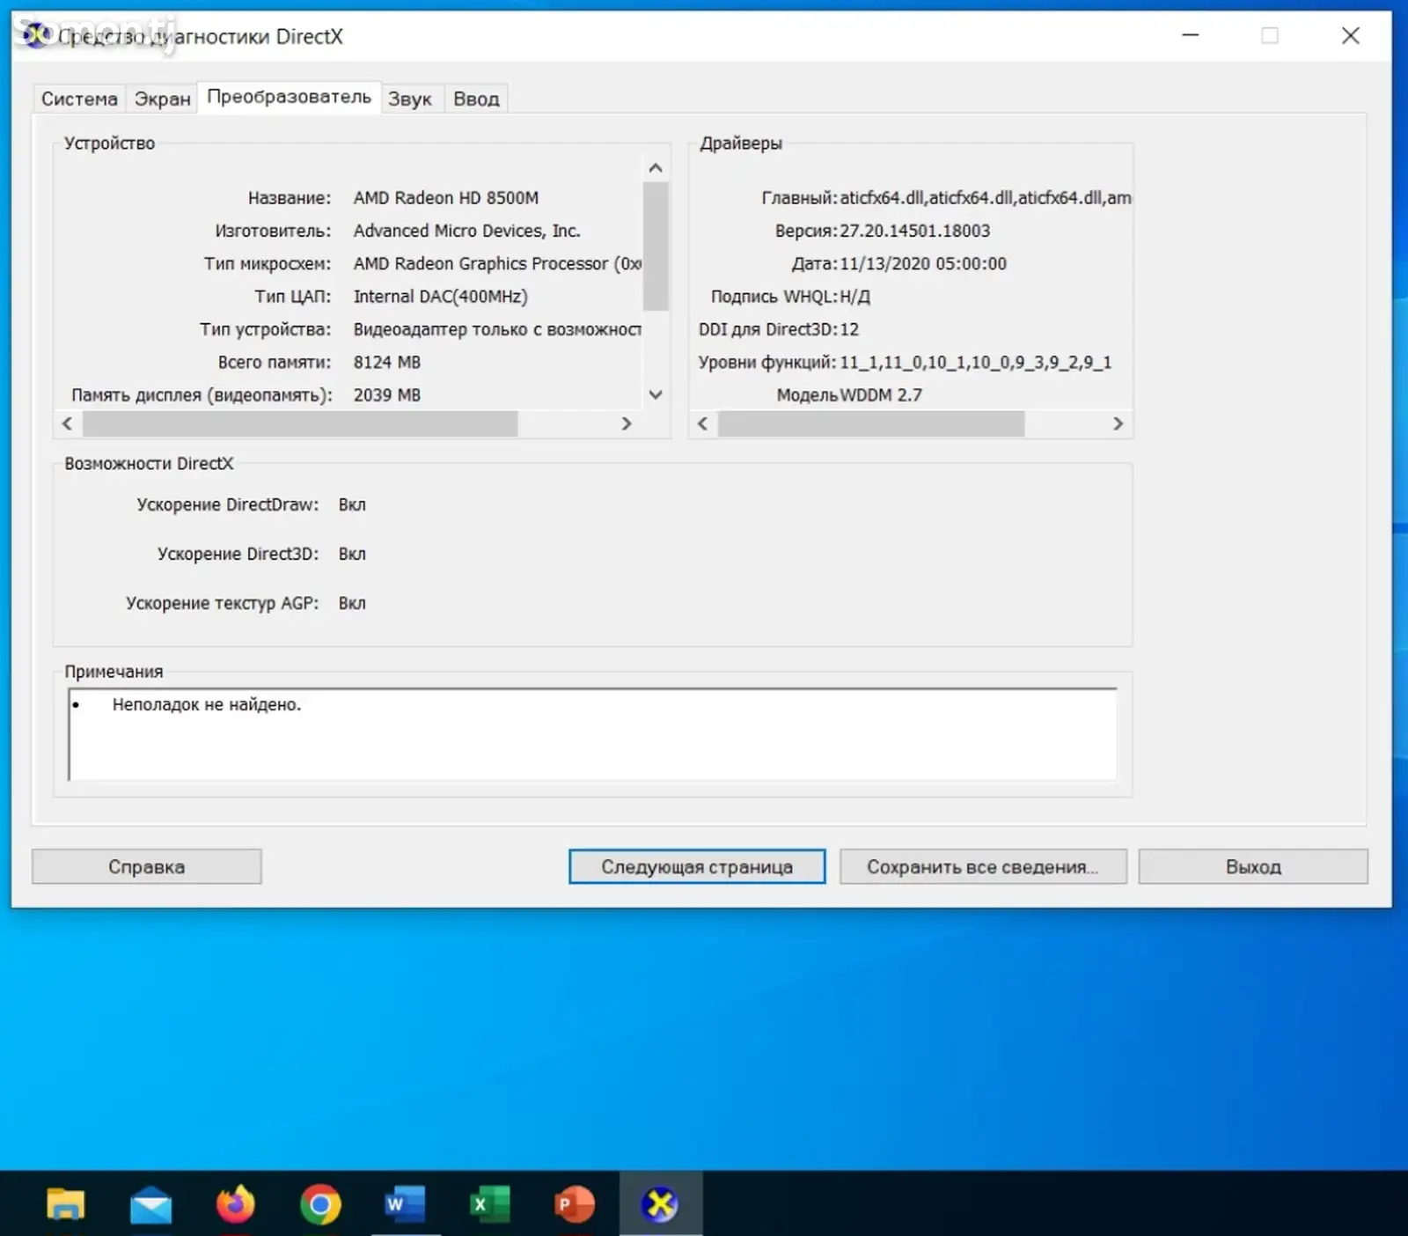Click the Подпись WHQL label

pos(774,297)
